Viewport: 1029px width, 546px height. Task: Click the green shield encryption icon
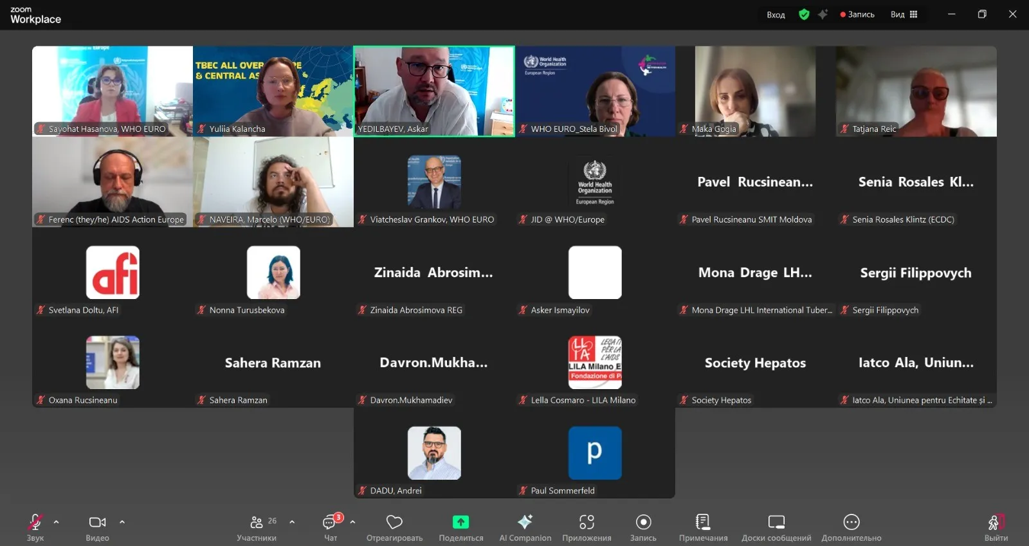[x=804, y=14]
